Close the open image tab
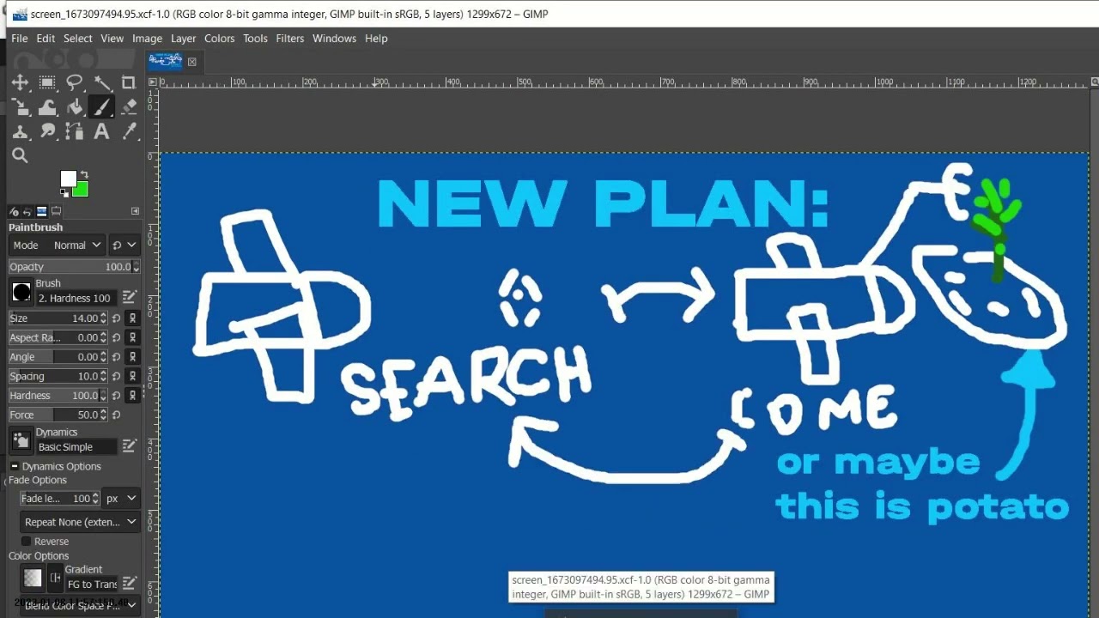This screenshot has width=1099, height=618. [x=192, y=61]
